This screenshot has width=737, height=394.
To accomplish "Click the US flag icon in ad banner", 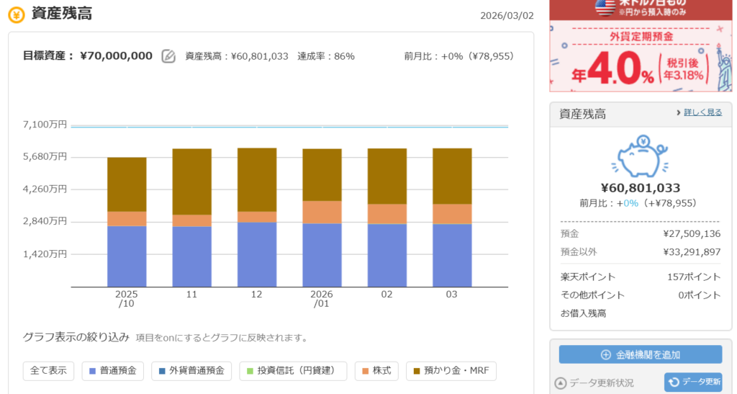I will tap(605, 7).
